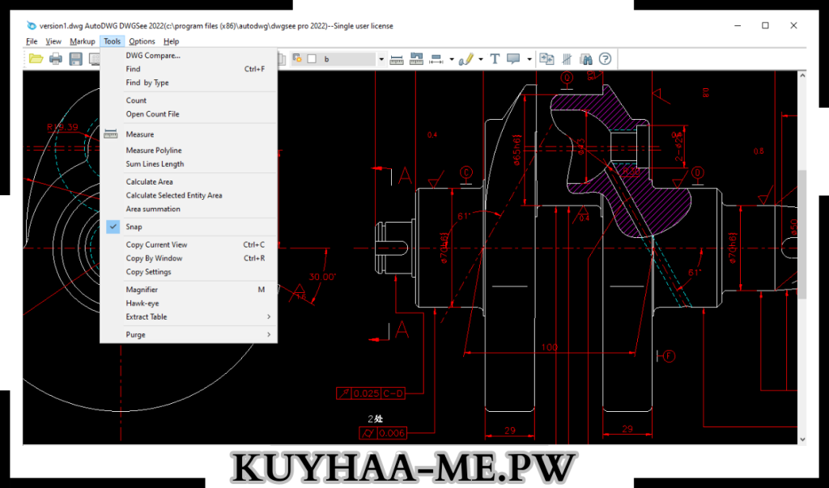Image resolution: width=829 pixels, height=488 pixels.
Task: Expand the Extract Table submenu arrow
Action: point(269,316)
